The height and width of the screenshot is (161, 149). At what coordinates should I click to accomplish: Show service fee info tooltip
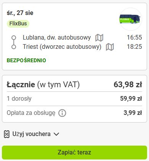(x=62, y=113)
